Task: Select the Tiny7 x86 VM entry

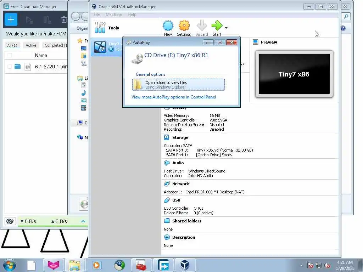Action: pyautogui.click(x=106, y=47)
